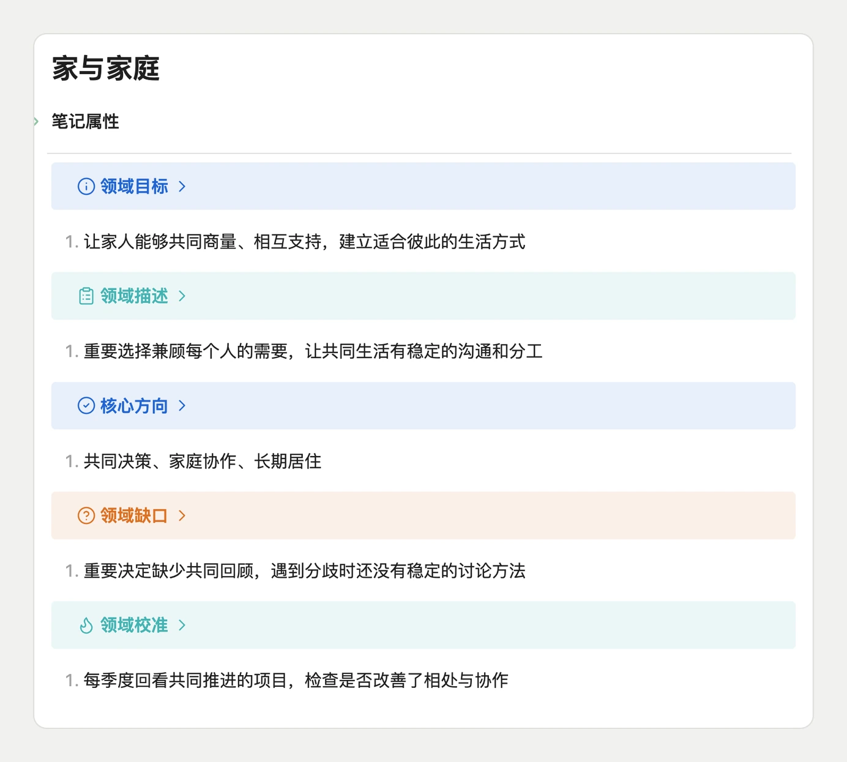Click the line starting 重要决定缺少共同回顾

tap(304, 571)
